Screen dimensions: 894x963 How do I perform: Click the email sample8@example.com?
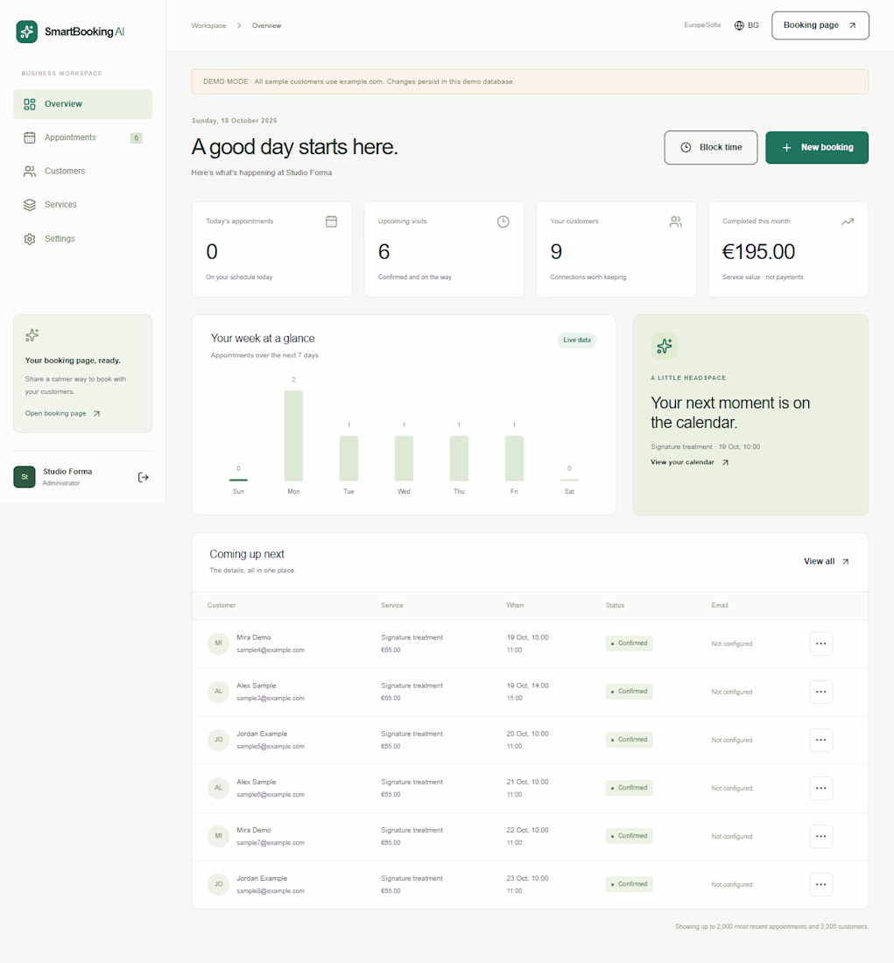pos(271,891)
